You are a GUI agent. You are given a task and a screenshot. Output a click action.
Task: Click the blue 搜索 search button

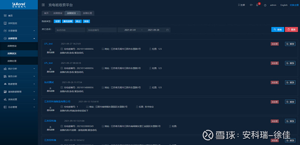click(277, 30)
